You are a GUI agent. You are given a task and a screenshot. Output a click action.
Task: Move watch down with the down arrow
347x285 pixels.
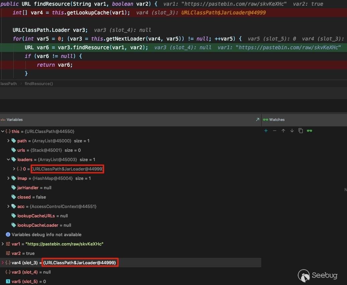pos(292,131)
